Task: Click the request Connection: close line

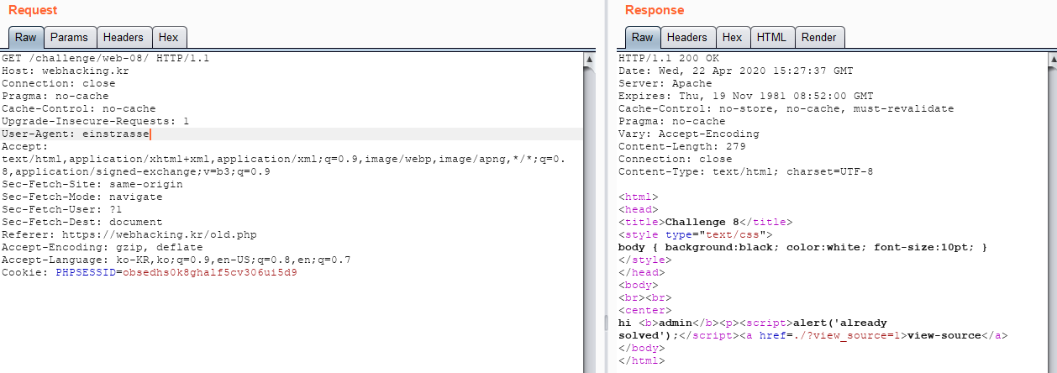Action: 59,83
